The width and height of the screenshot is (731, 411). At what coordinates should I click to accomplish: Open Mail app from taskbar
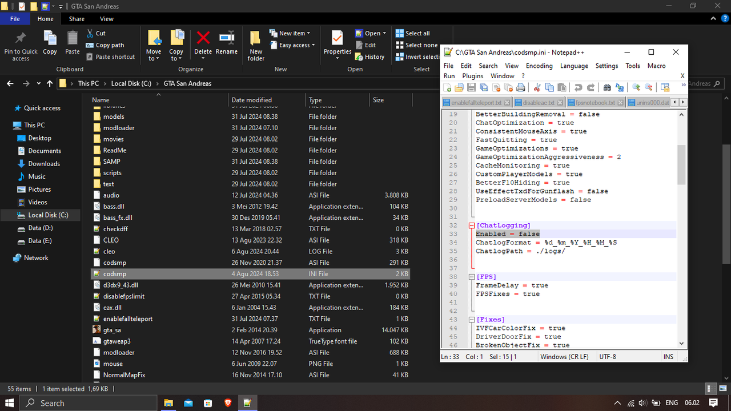pyautogui.click(x=188, y=403)
